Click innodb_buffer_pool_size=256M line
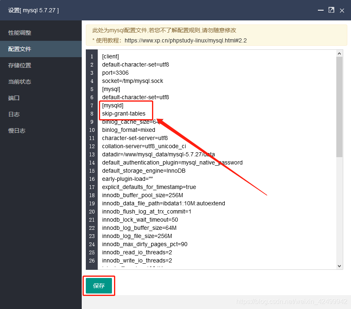 (143, 195)
